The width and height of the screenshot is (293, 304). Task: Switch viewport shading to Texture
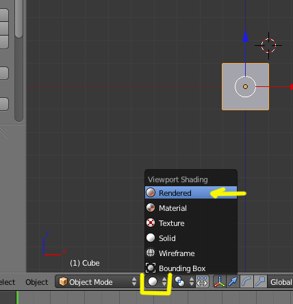(x=191, y=223)
